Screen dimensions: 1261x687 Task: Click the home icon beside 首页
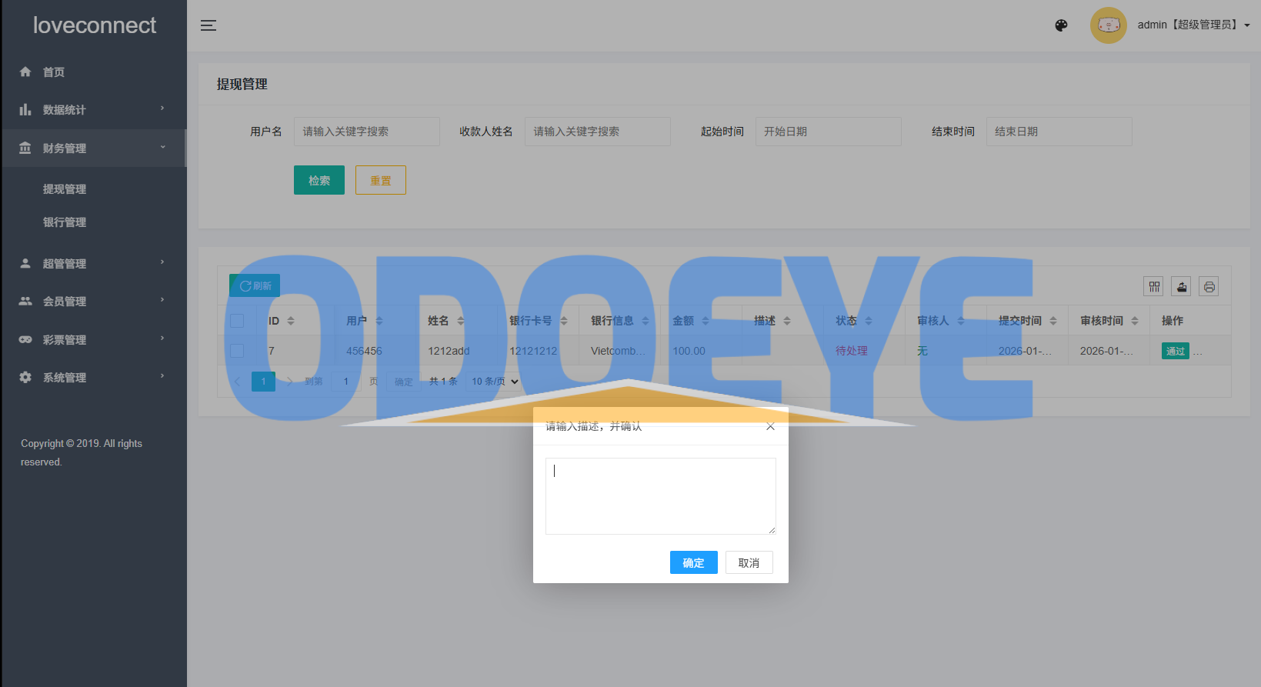pyautogui.click(x=25, y=72)
